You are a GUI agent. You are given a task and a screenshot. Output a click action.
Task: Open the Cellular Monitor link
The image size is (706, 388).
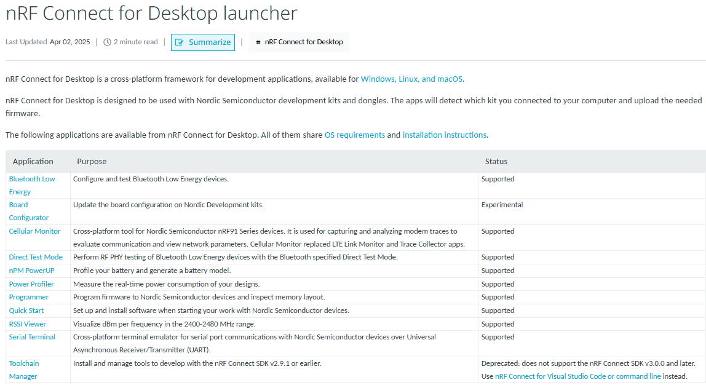(x=34, y=231)
